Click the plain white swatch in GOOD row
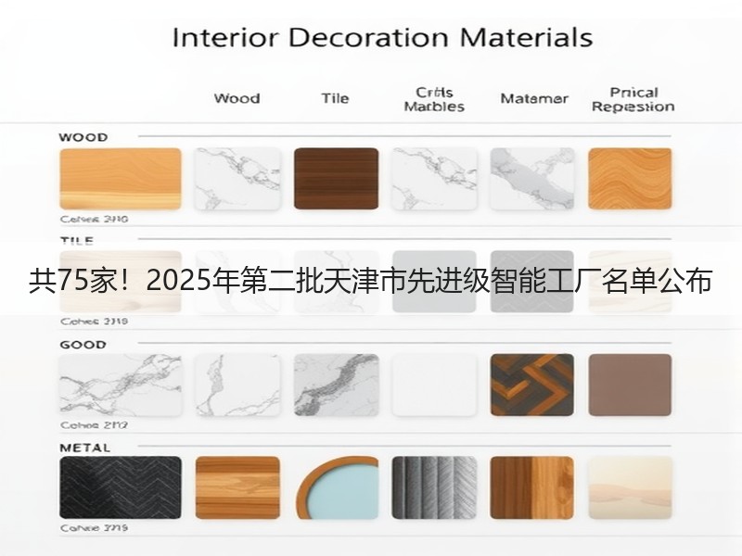The width and height of the screenshot is (742, 556). pyautogui.click(x=434, y=385)
